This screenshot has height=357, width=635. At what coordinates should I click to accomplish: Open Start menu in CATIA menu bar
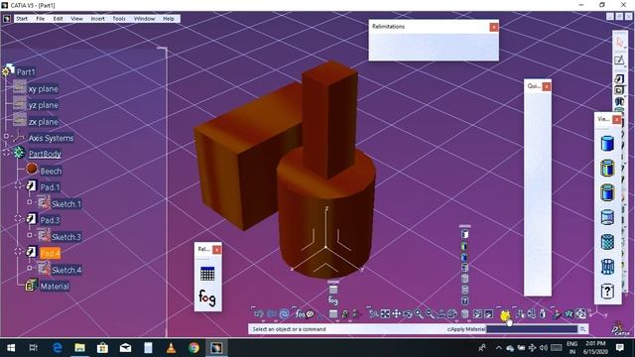coord(22,19)
